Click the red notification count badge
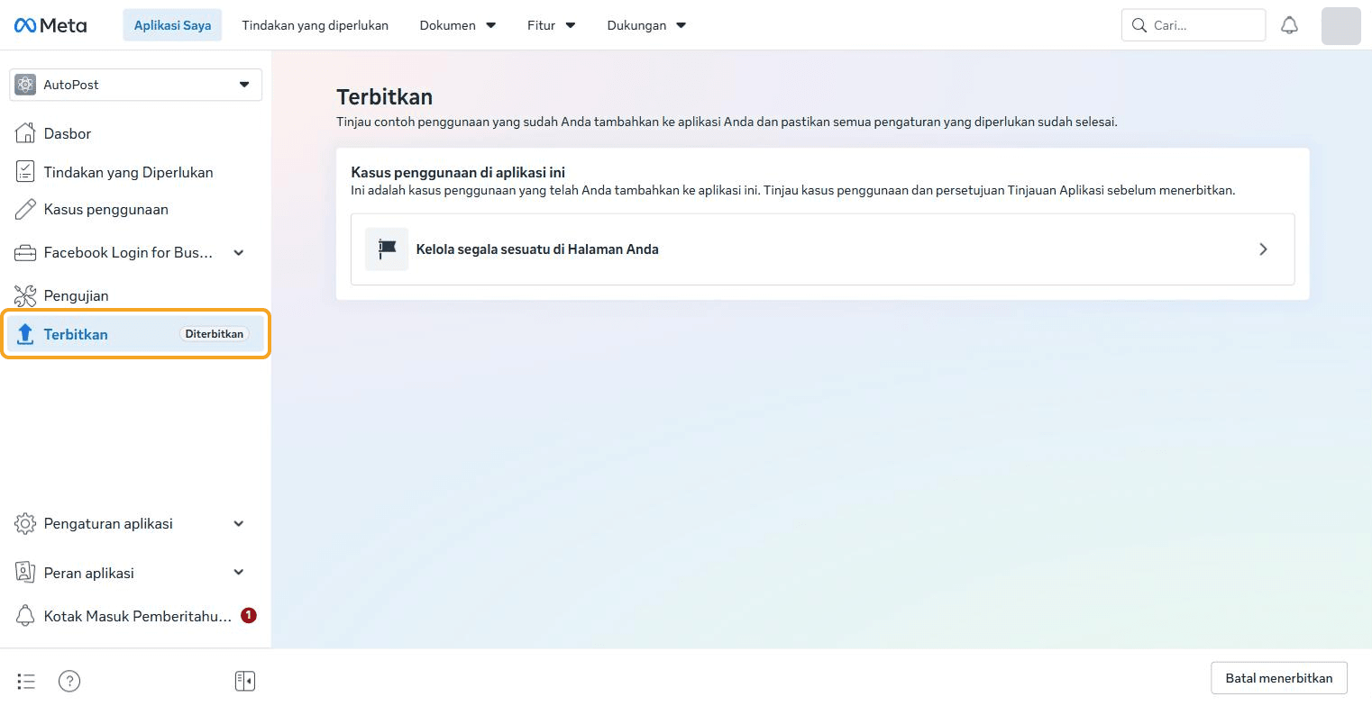1372x706 pixels. pos(249,616)
